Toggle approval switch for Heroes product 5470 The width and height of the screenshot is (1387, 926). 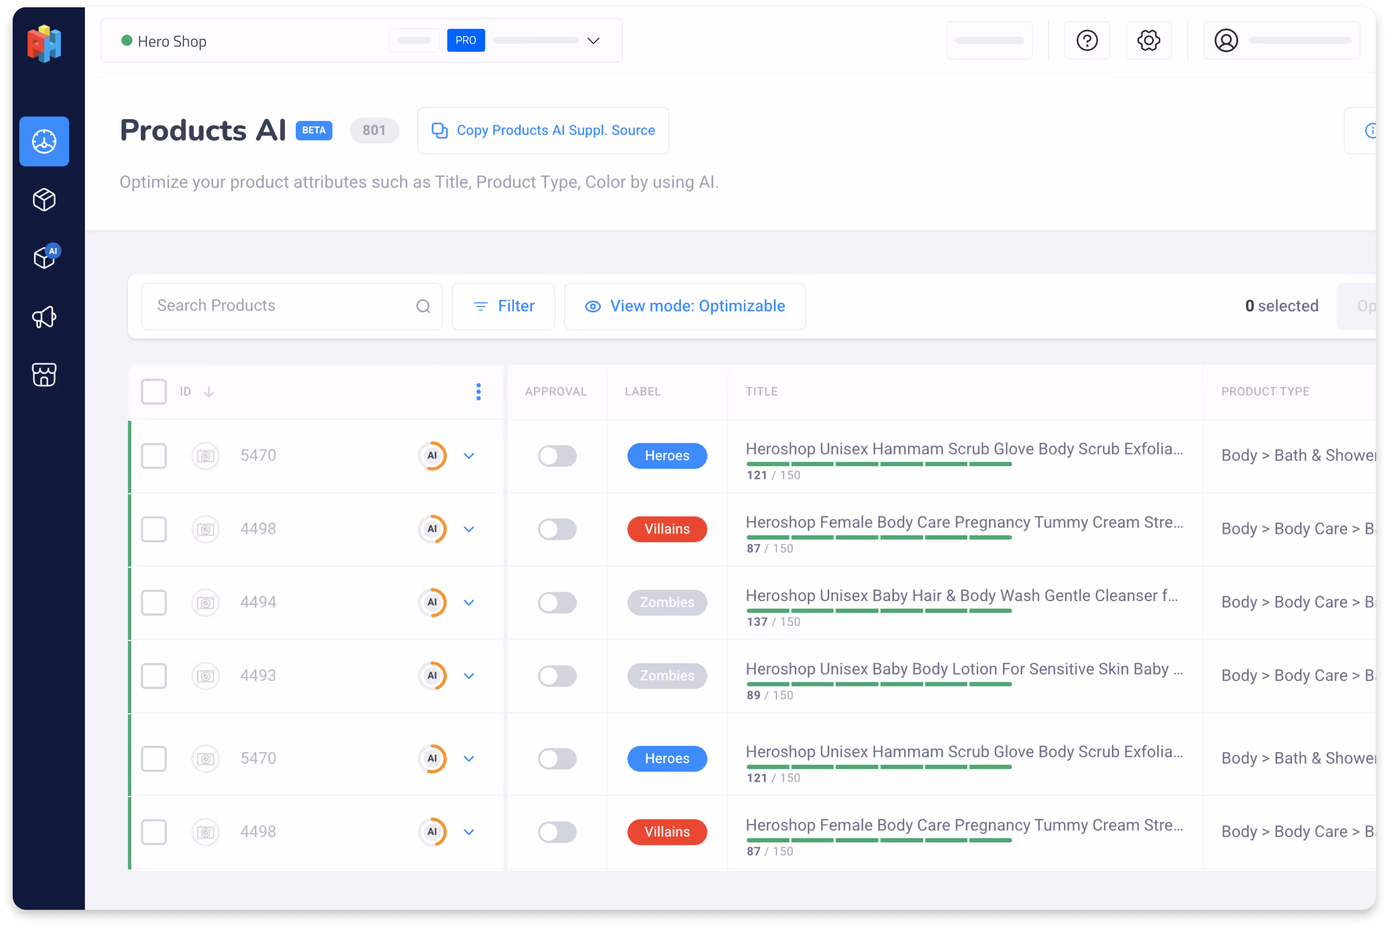click(x=557, y=456)
